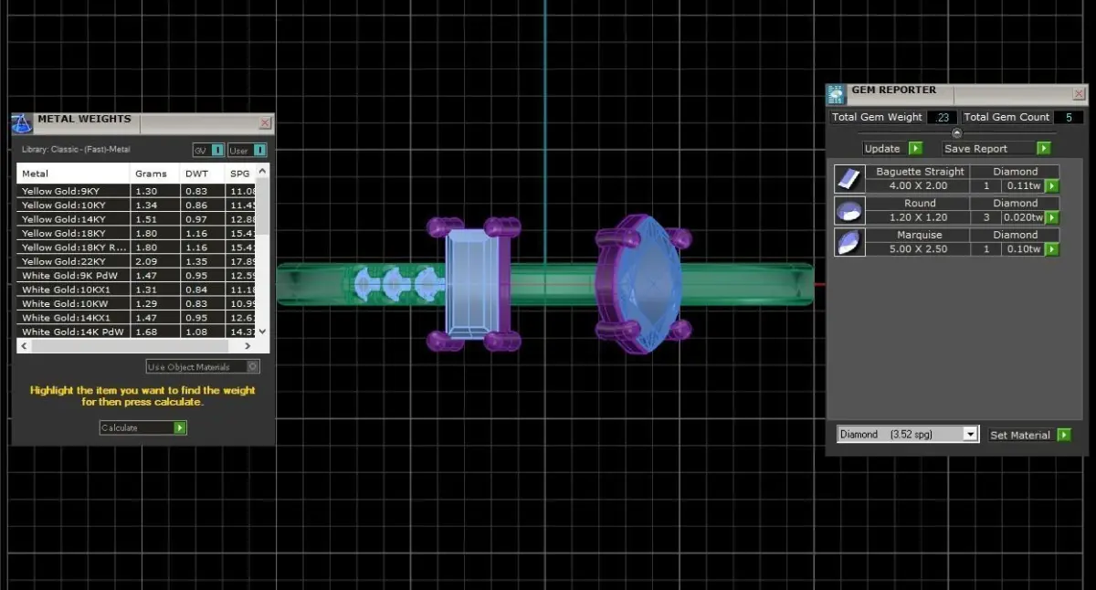1096x590 pixels.
Task: Select the Round gem shape icon
Action: [x=849, y=210]
